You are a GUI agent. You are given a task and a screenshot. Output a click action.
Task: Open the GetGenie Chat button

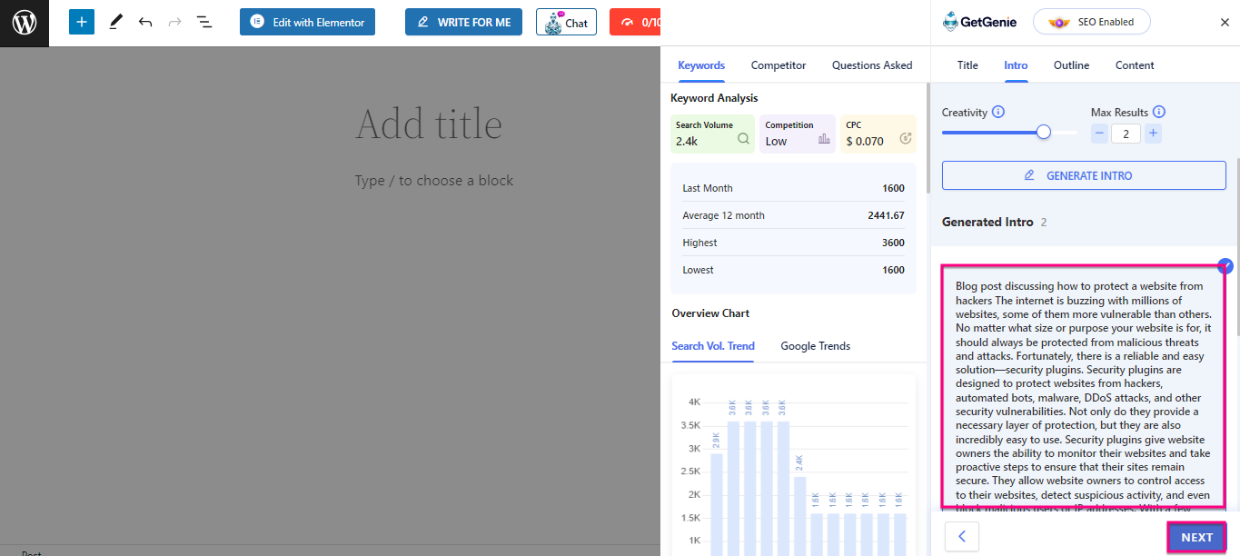click(x=566, y=22)
